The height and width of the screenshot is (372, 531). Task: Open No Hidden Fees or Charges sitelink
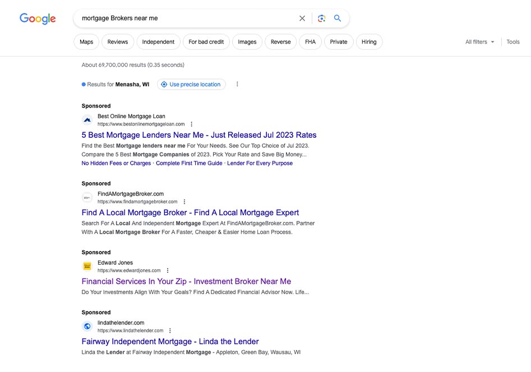116,163
